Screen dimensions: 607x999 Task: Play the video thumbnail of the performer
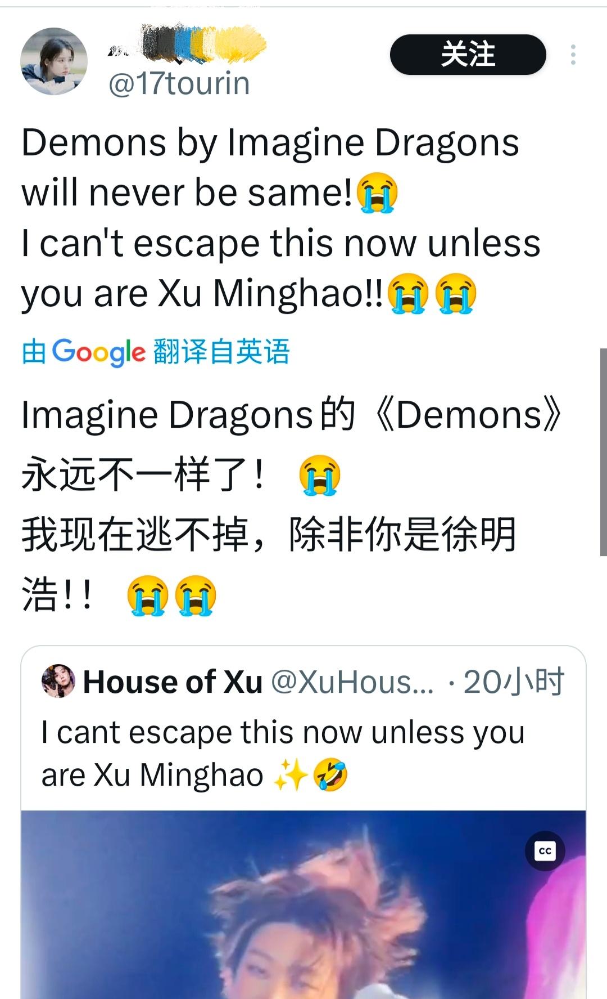[x=303, y=904]
